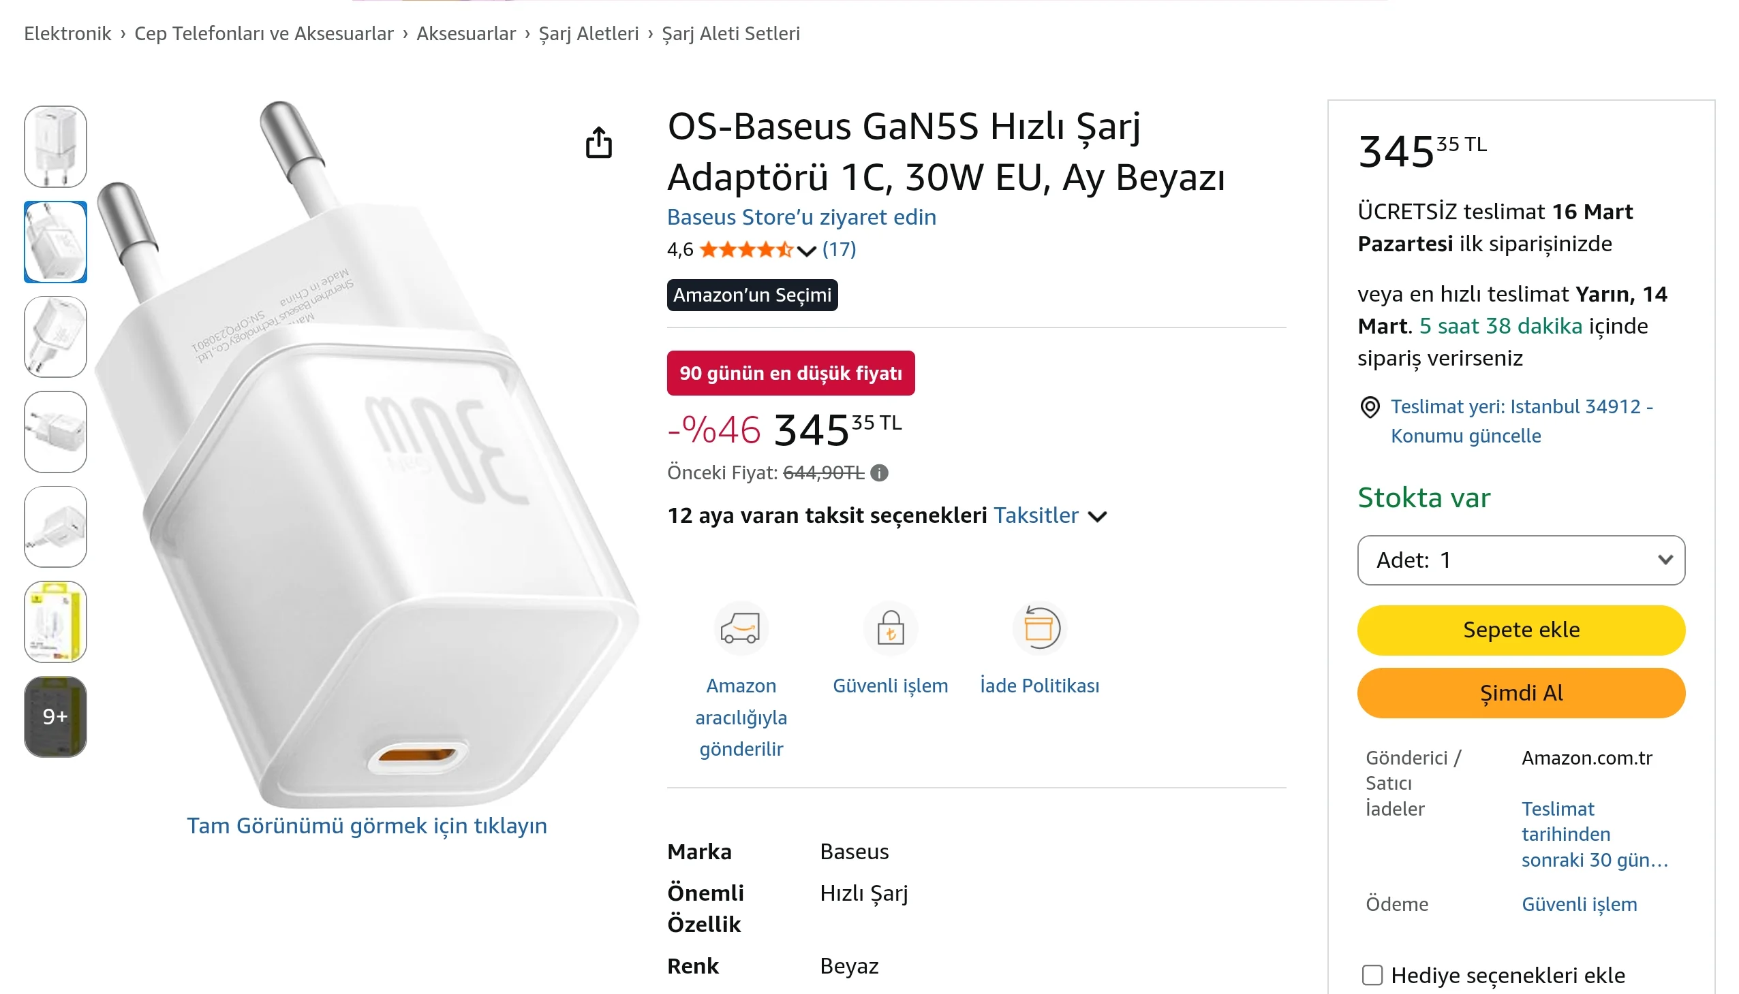Viewport: 1739px width, 994px height.
Task: Enable the 'Hediye seçenekleri ekle' checkbox
Action: click(x=1372, y=974)
